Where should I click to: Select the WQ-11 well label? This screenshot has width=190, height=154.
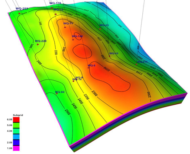[68, 24]
